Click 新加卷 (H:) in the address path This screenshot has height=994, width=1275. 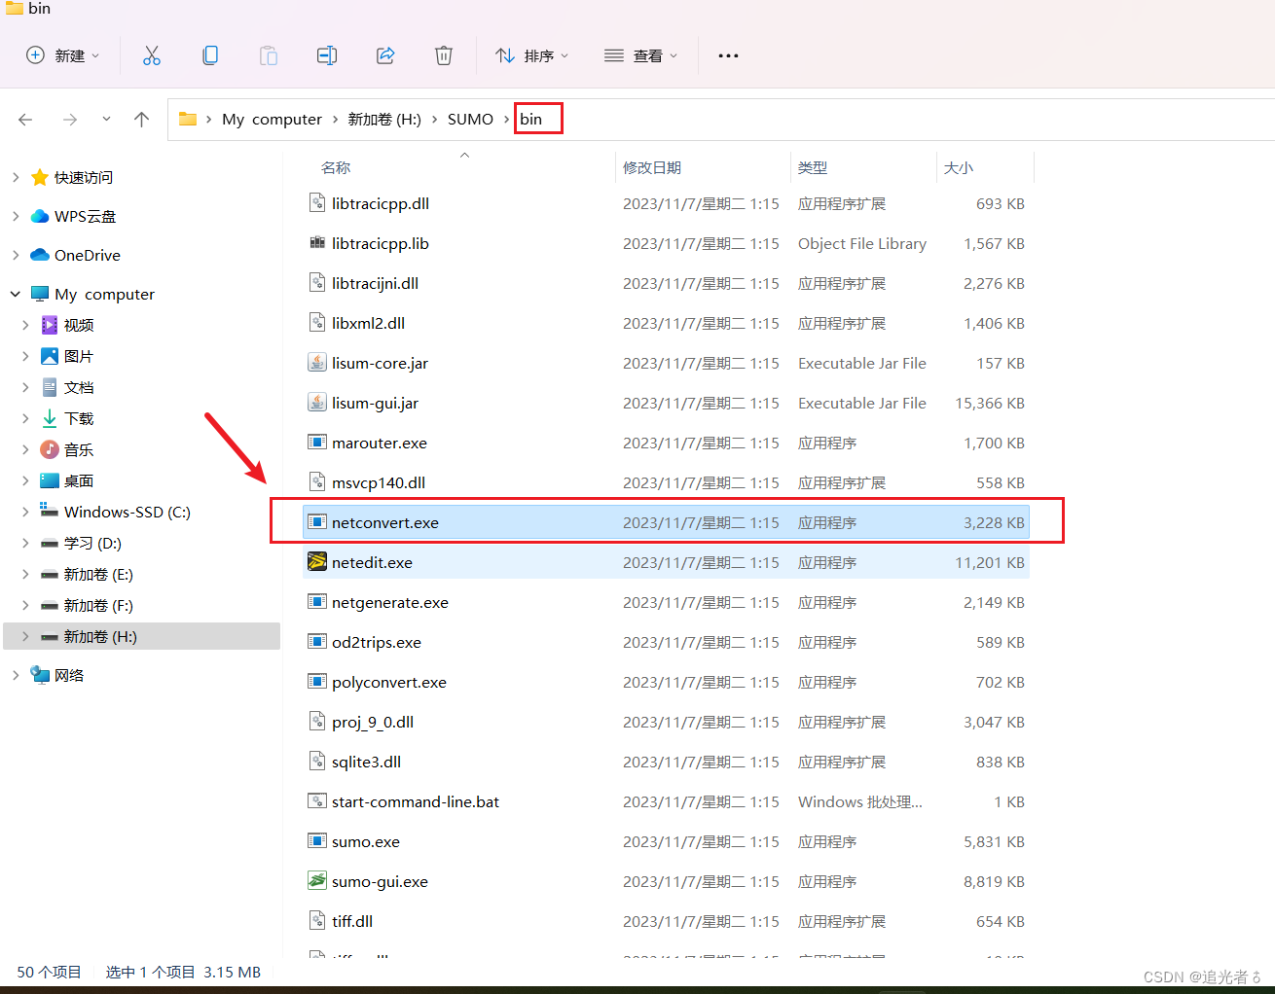(384, 119)
